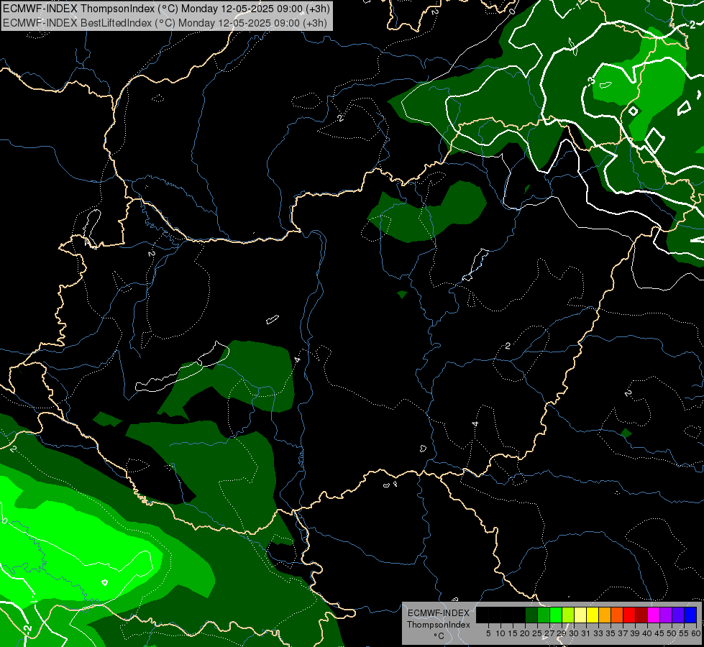Select the medium green 25–27 legend swatch
Image resolution: width=704 pixels, height=647 pixels.
[x=543, y=615]
